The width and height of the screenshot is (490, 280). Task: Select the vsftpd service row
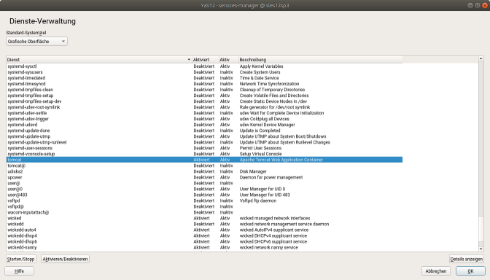(x=204, y=201)
